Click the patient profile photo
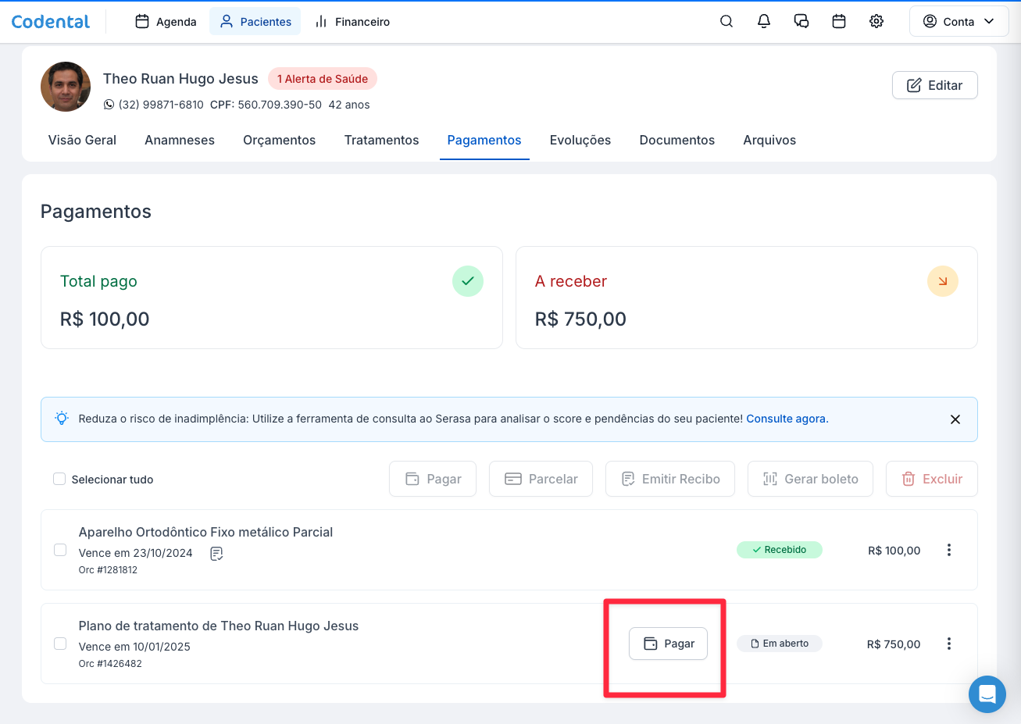The width and height of the screenshot is (1021, 724). 66,87
